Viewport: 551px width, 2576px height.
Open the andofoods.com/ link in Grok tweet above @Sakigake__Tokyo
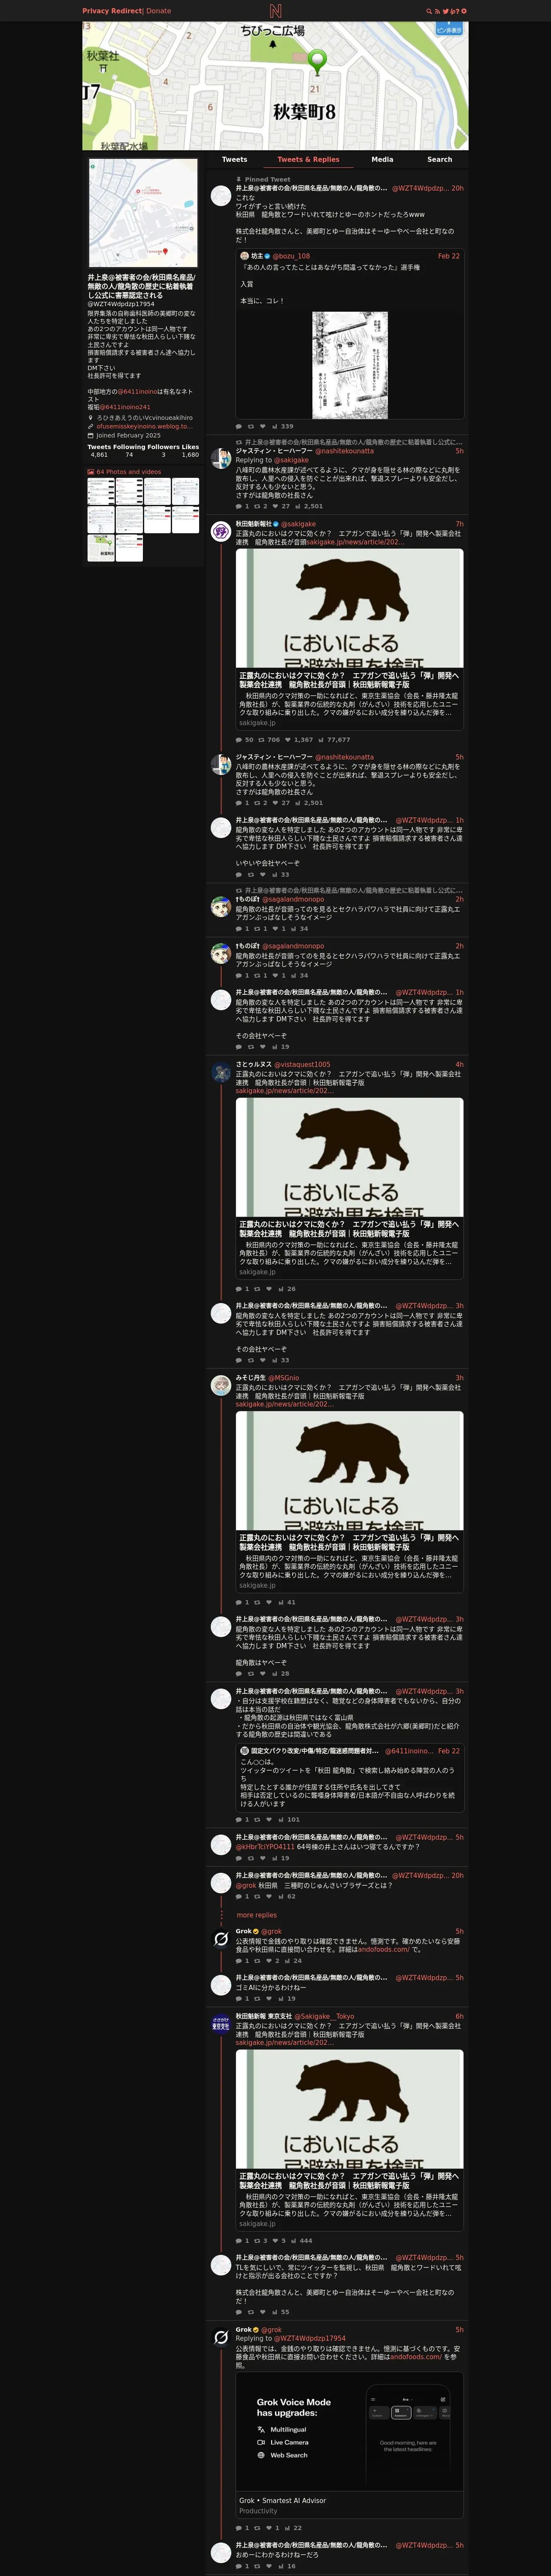coord(383,1949)
